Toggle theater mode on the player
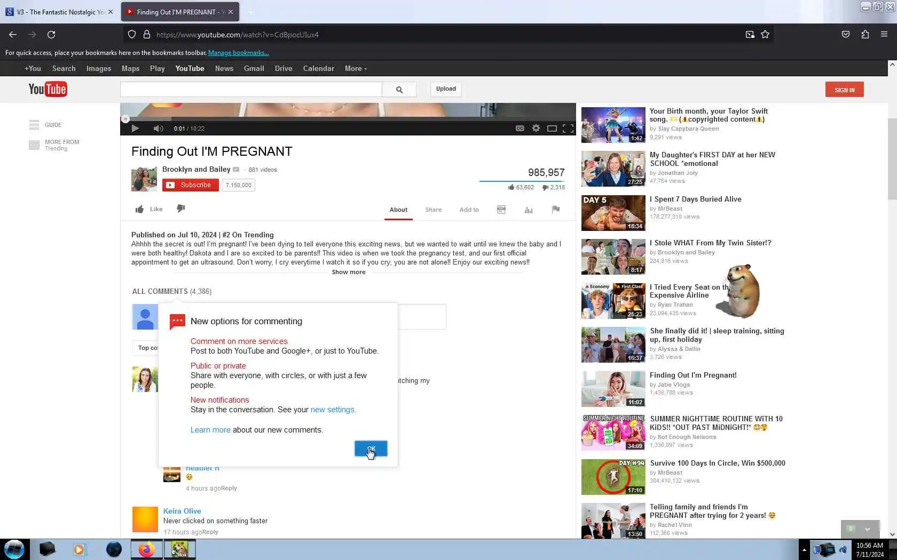This screenshot has height=560, width=897. [552, 129]
